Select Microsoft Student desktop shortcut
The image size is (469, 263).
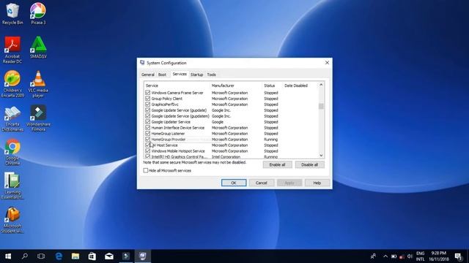point(12,220)
